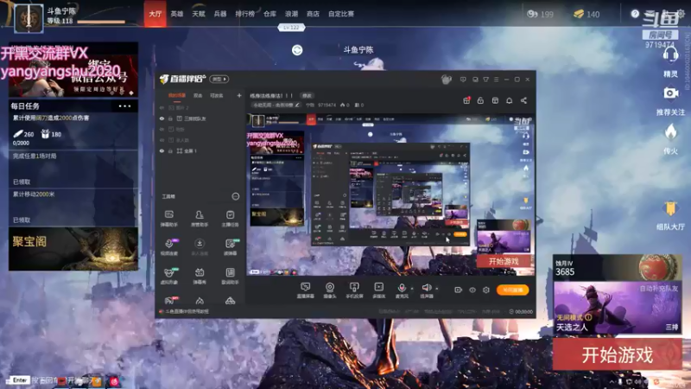Open 组队大厅 team lobby icon
This screenshot has width=691, height=389.
[670, 209]
